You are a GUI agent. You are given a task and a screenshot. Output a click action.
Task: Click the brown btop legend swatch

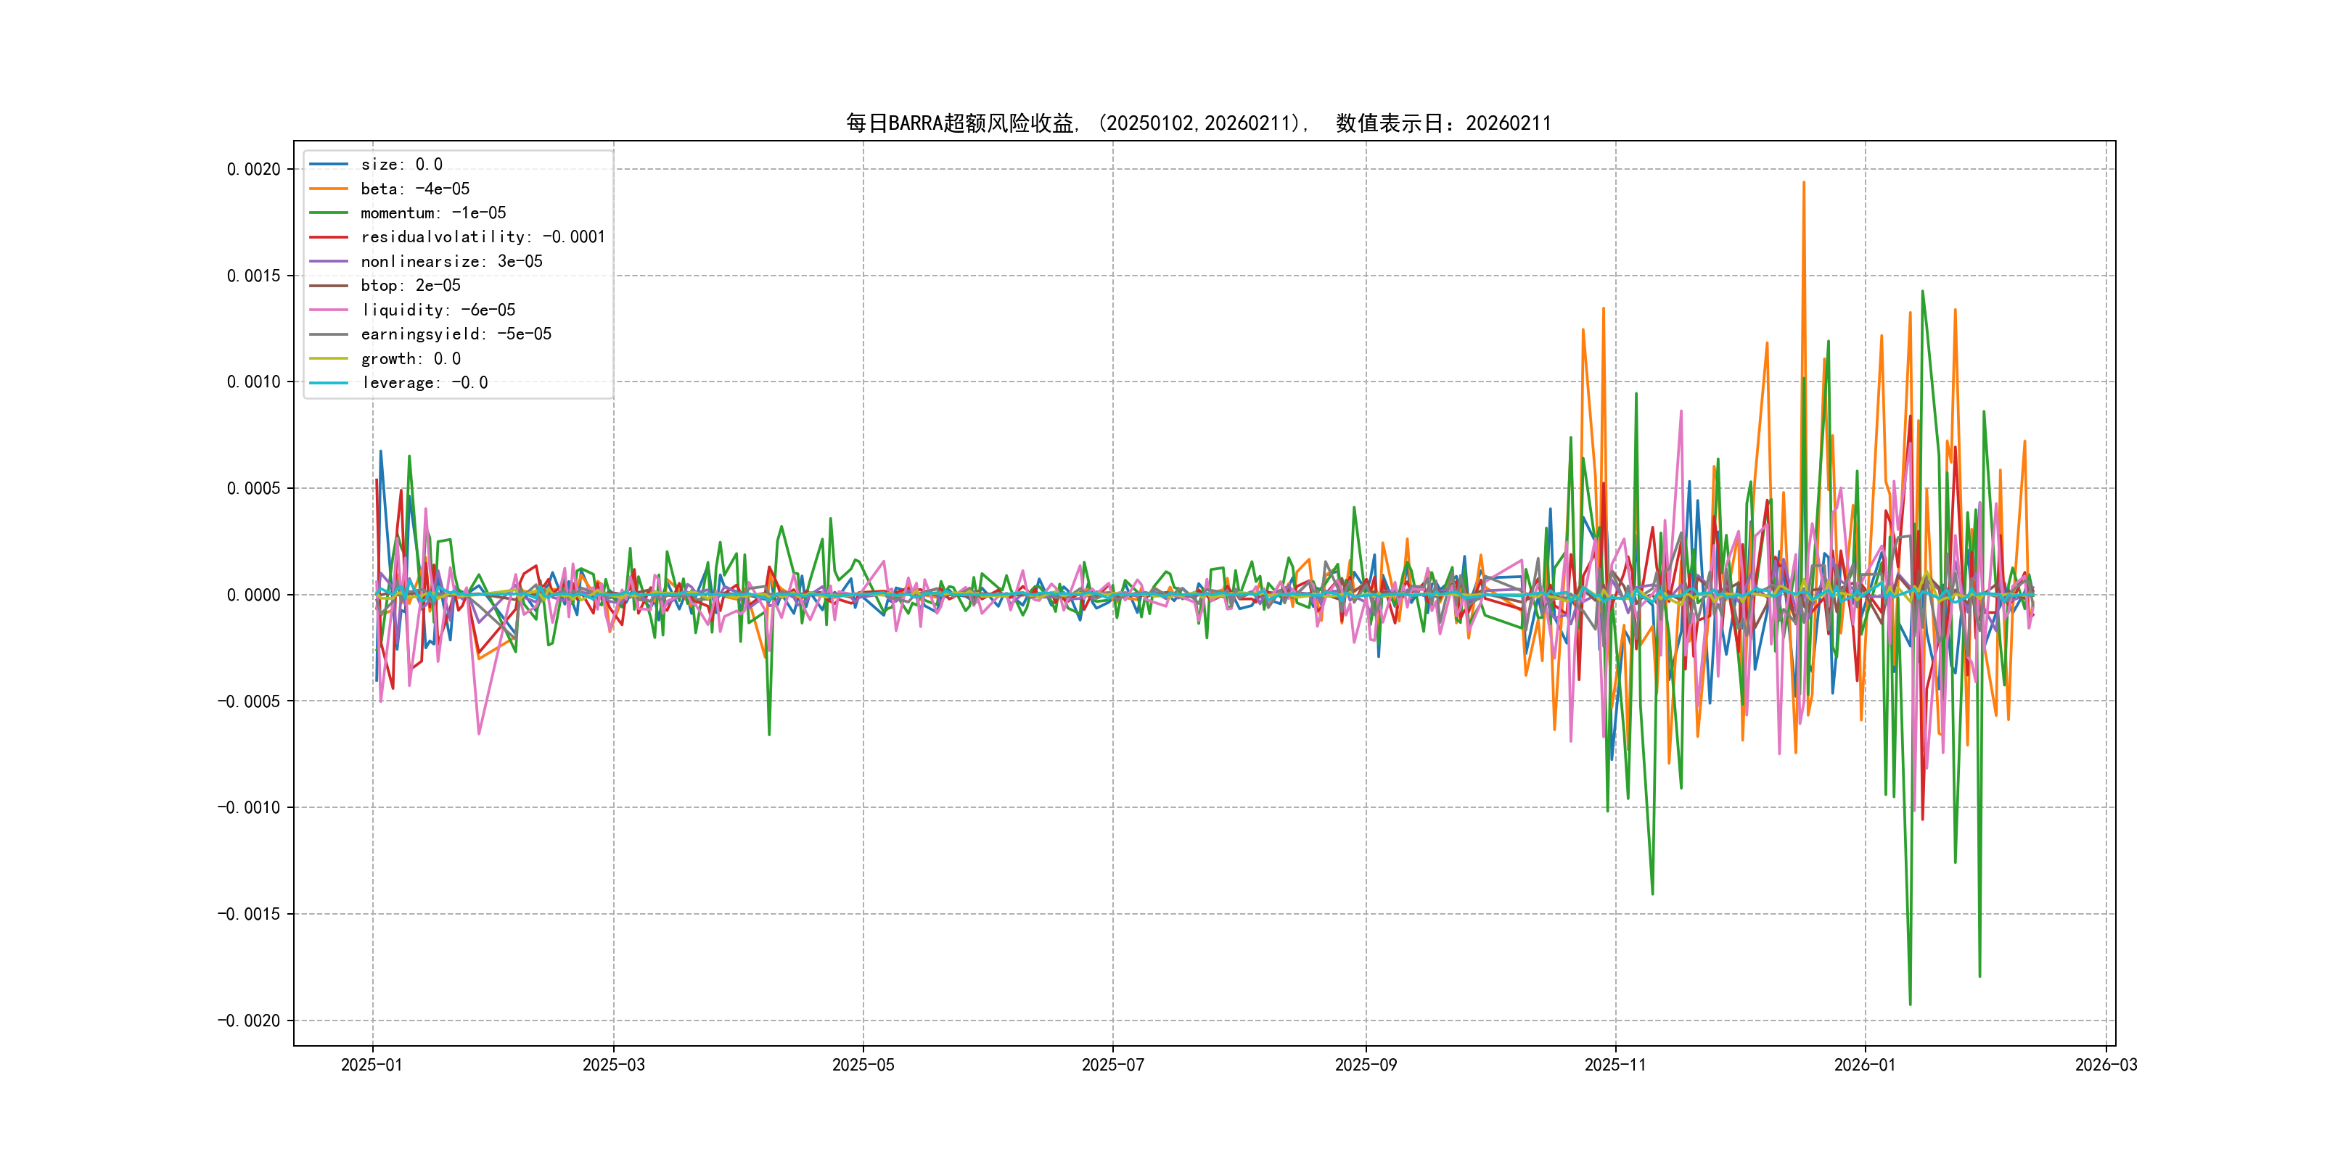point(329,286)
